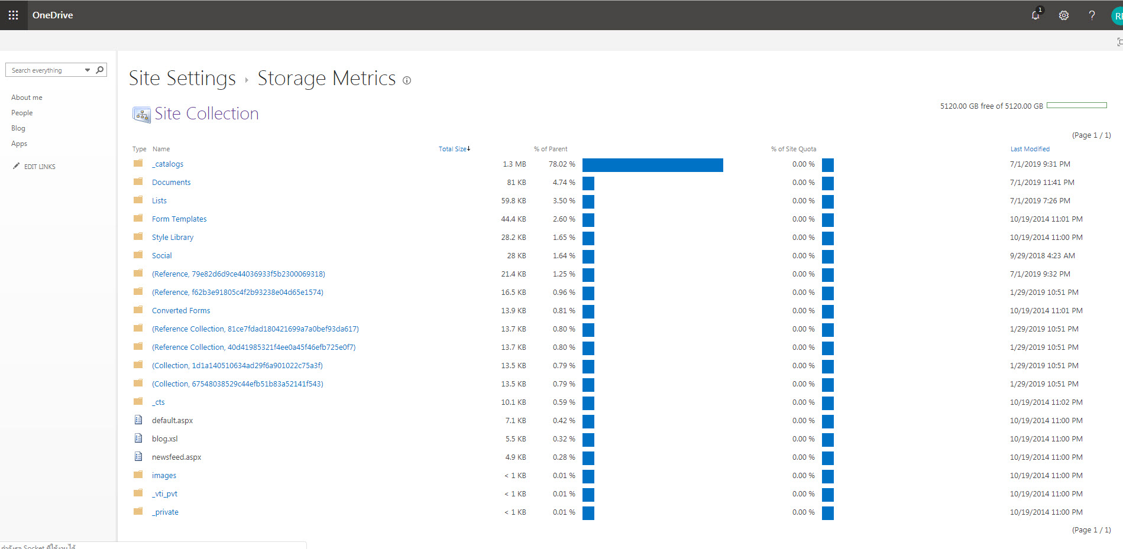The image size is (1123, 549).
Task: Open the Lists folder link
Action: point(159,201)
